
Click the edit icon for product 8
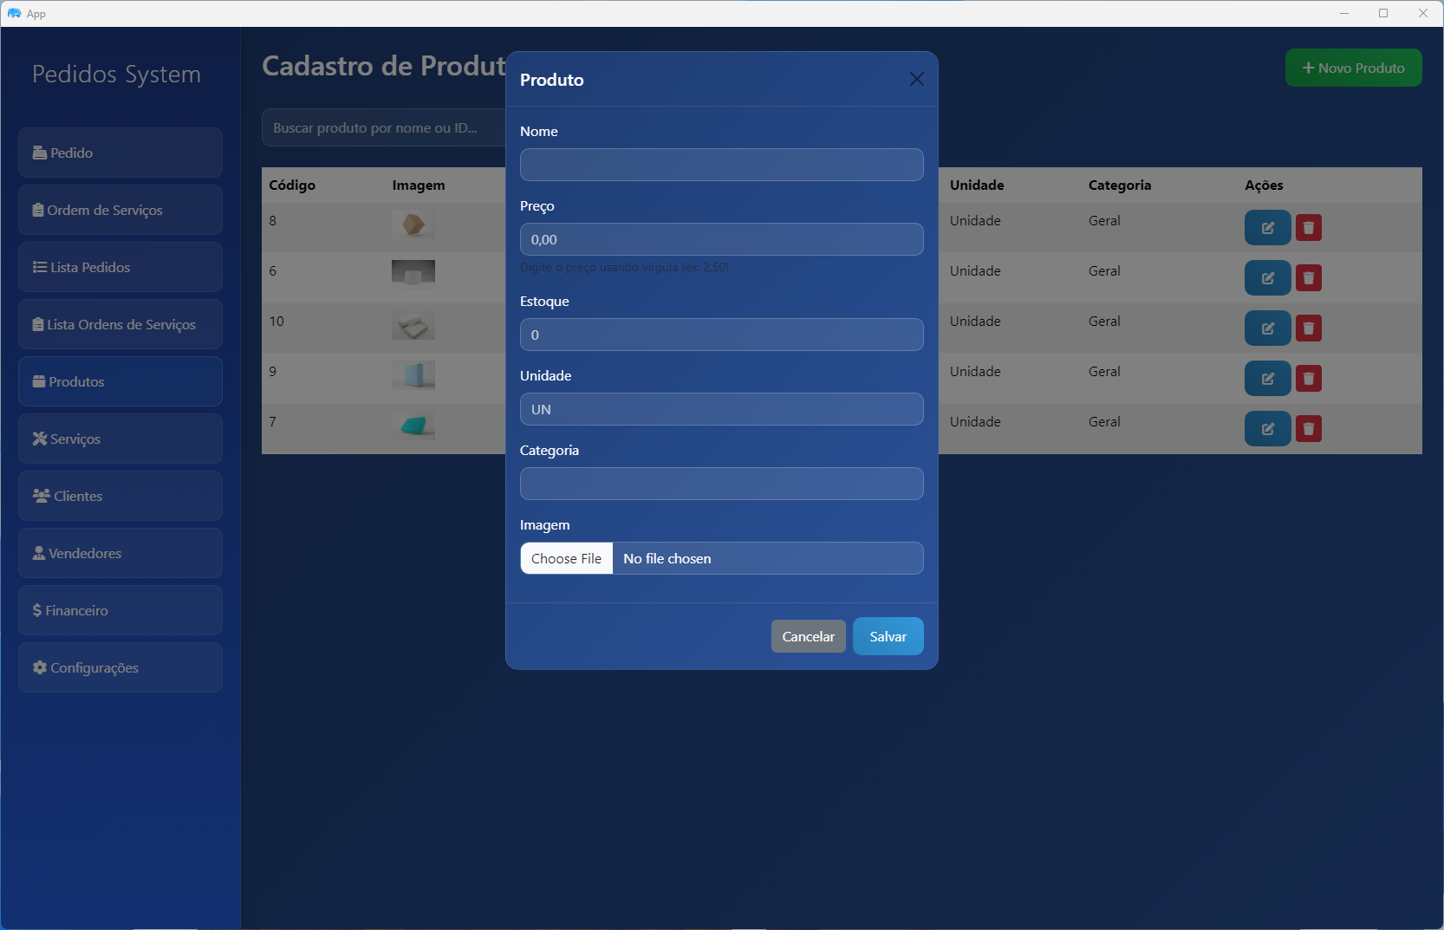(x=1267, y=228)
